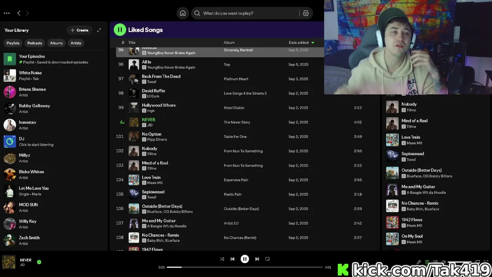Open Your Episodes playlist
This screenshot has height=277, width=492.
(54, 59)
